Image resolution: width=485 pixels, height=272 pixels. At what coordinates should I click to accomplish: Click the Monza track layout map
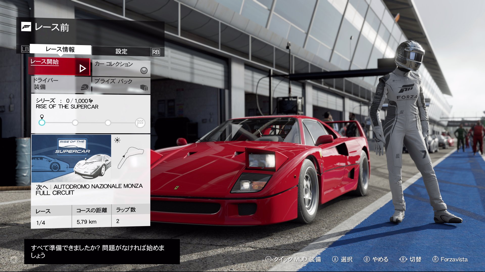pos(131,158)
